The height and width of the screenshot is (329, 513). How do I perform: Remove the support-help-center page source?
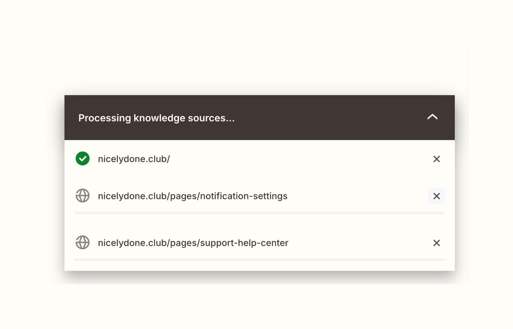tap(436, 243)
